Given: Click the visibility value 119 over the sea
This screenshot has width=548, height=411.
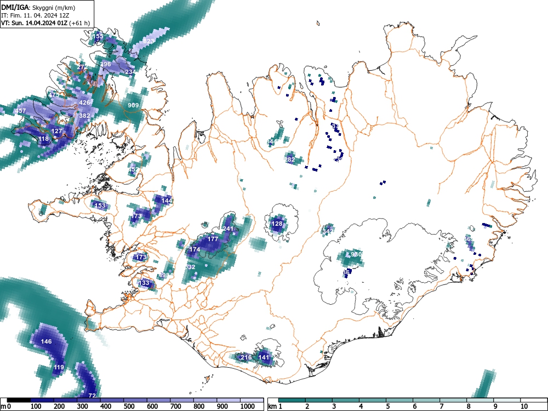Looking at the screenshot, I should pos(59,367).
